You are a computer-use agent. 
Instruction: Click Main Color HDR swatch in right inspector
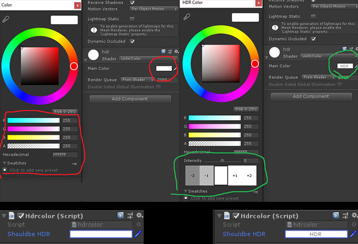[345, 66]
